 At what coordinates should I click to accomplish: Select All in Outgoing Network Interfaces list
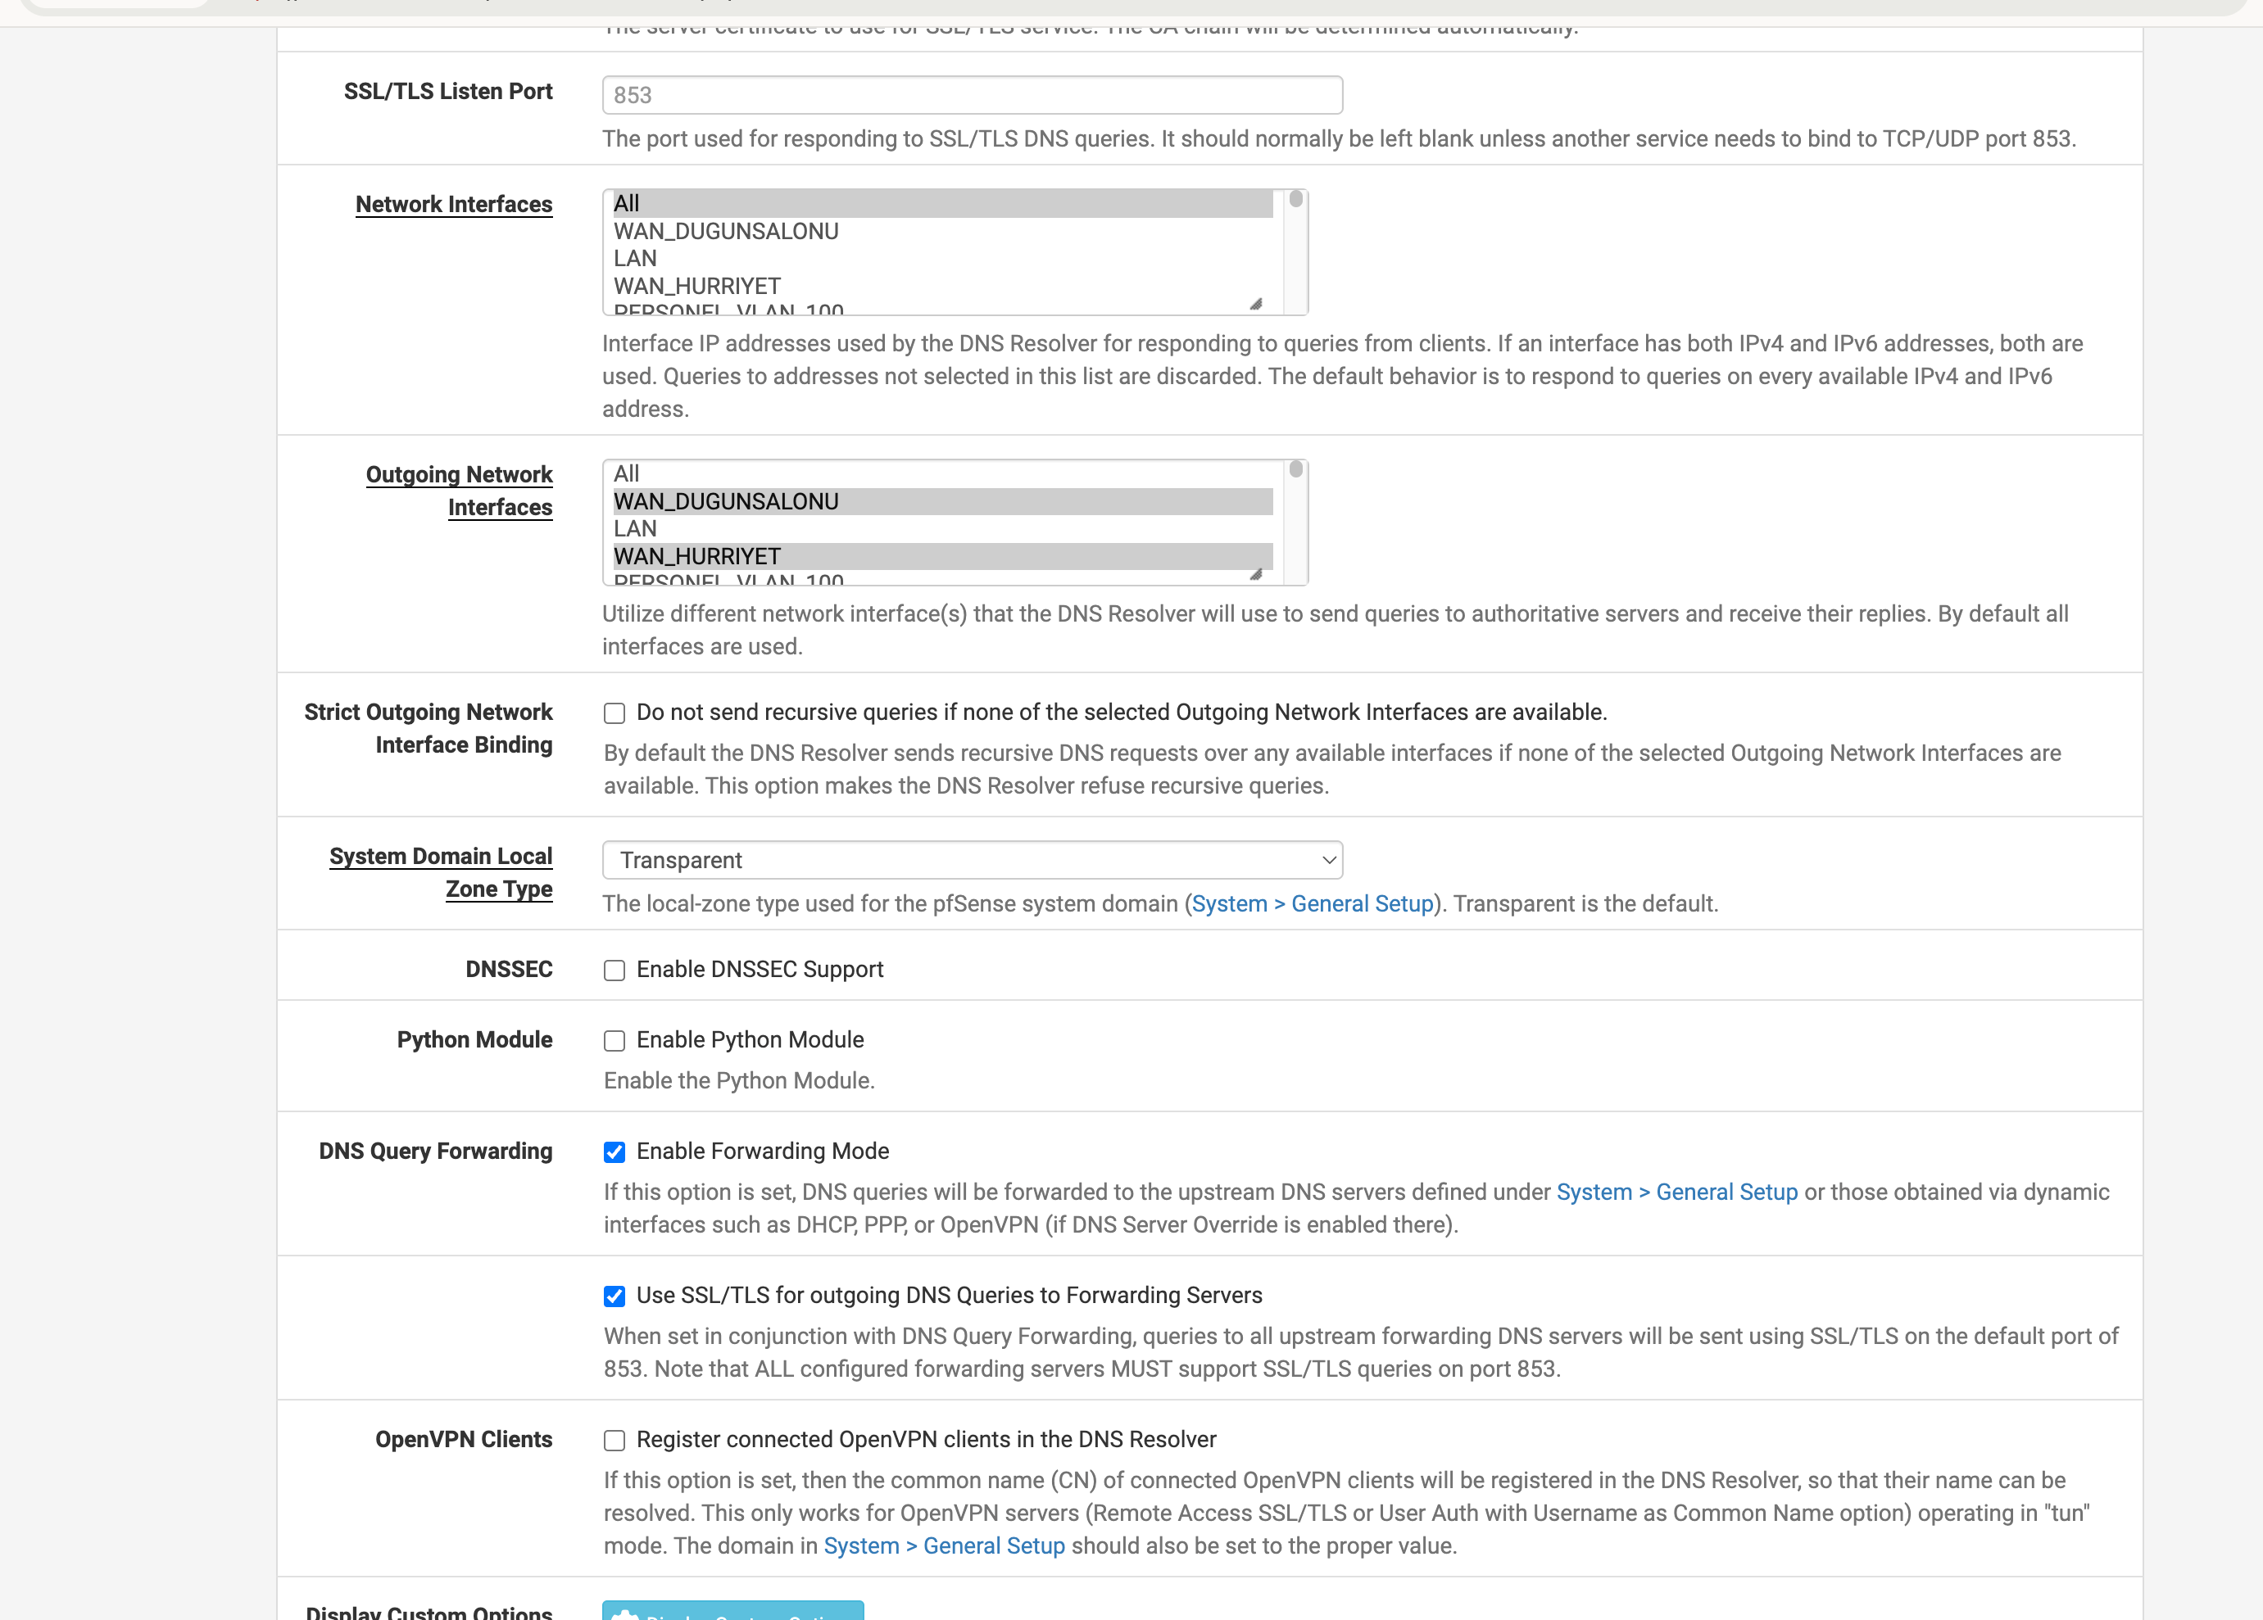click(627, 474)
